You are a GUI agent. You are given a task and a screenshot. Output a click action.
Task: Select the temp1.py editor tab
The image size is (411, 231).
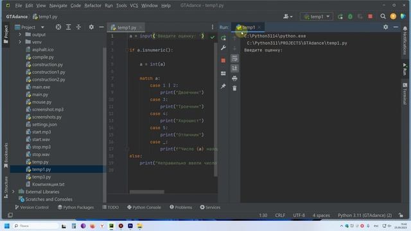pyautogui.click(x=126, y=27)
